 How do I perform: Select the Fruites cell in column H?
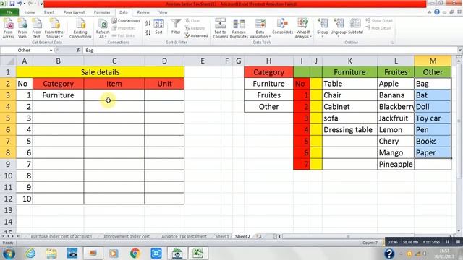(268, 95)
